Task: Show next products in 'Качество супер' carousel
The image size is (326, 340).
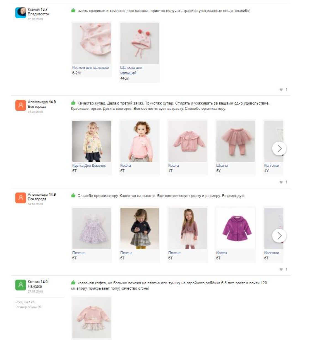Action: click(x=279, y=148)
